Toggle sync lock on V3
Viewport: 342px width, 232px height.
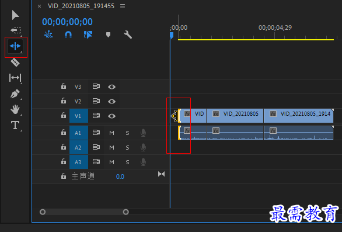pyautogui.click(x=96, y=86)
